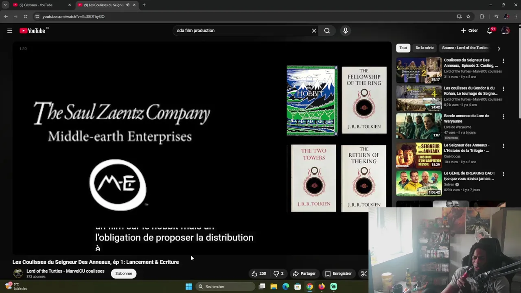Open the Chrome extensions puzzle icon
This screenshot has width=521, height=293.
coord(482,16)
